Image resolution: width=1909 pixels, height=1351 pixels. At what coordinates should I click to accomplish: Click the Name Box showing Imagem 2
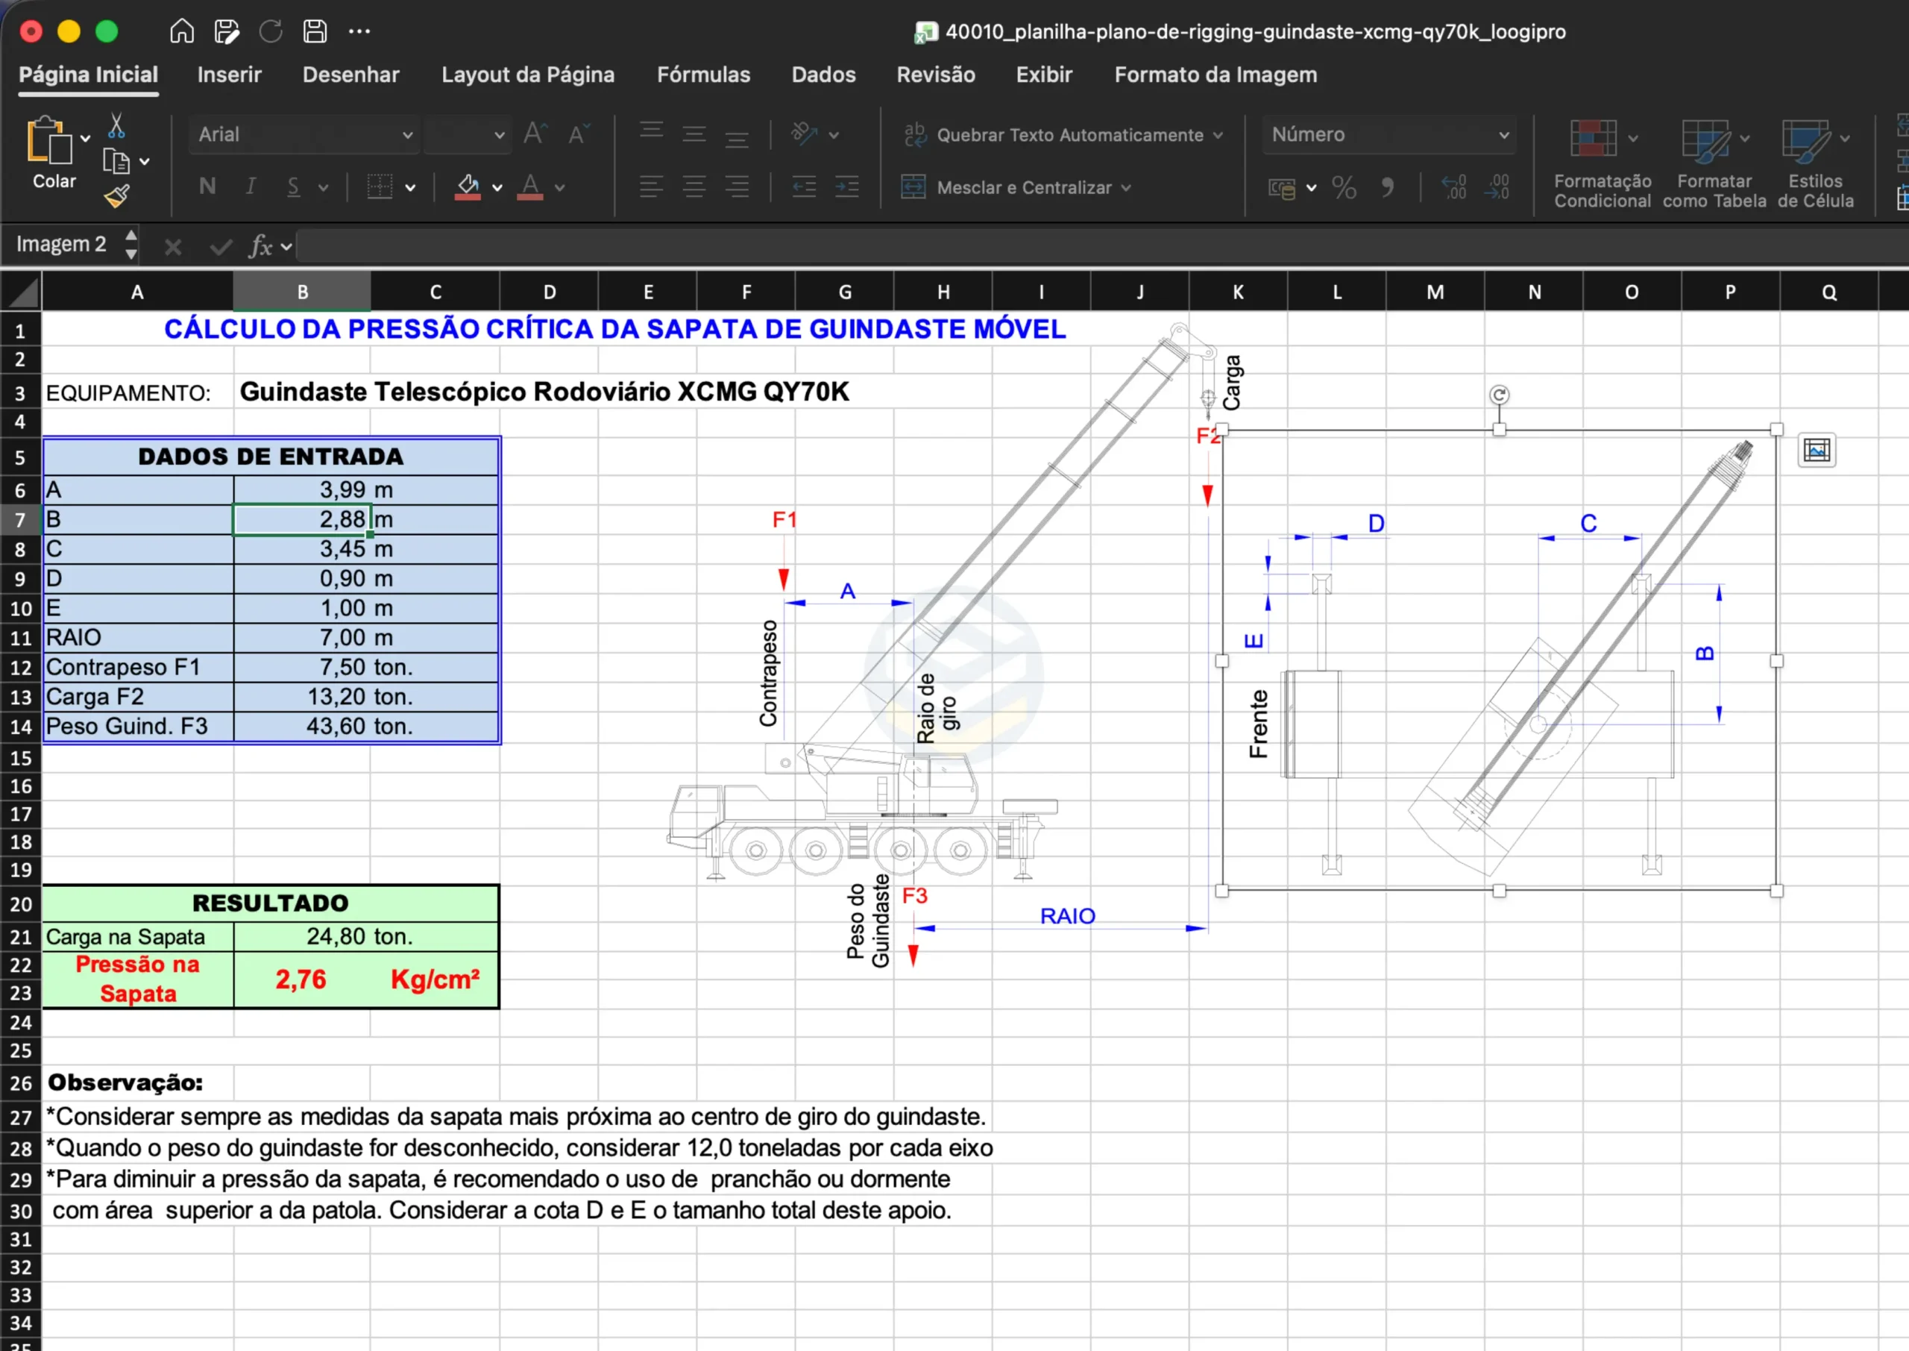pyautogui.click(x=62, y=245)
